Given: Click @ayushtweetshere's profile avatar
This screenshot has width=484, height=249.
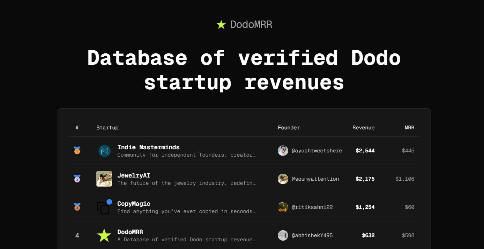Looking at the screenshot, I should click(x=283, y=150).
